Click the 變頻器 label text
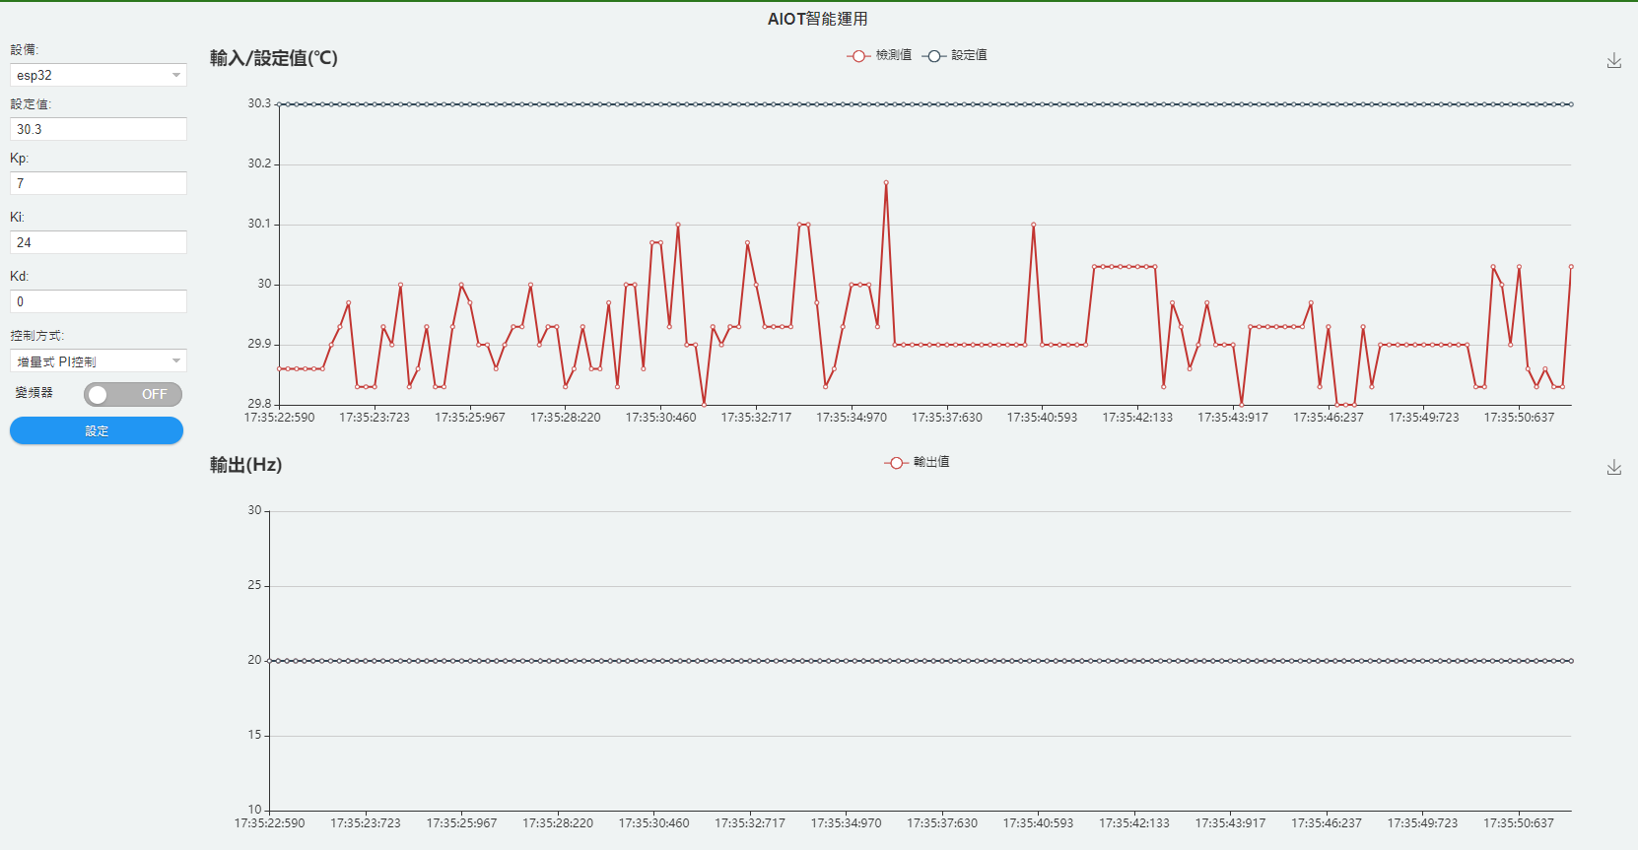The image size is (1638, 850). click(x=34, y=393)
